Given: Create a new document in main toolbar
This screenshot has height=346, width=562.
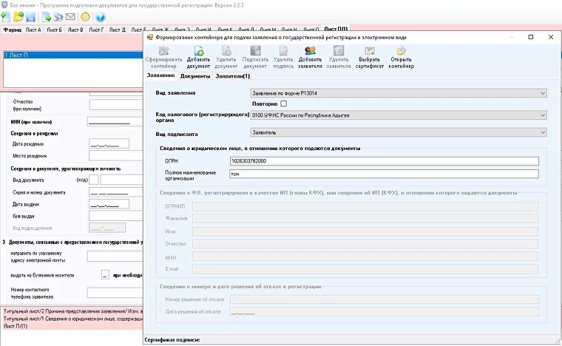Looking at the screenshot, I should [6, 16].
